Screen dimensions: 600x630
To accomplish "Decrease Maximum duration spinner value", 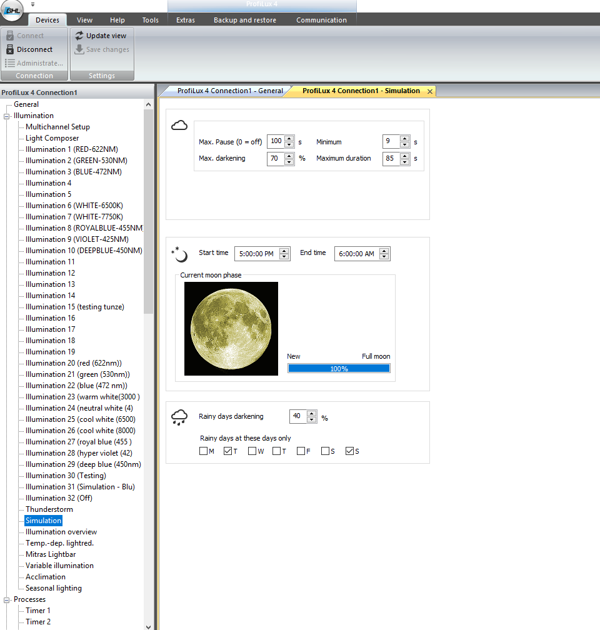I will (405, 162).
